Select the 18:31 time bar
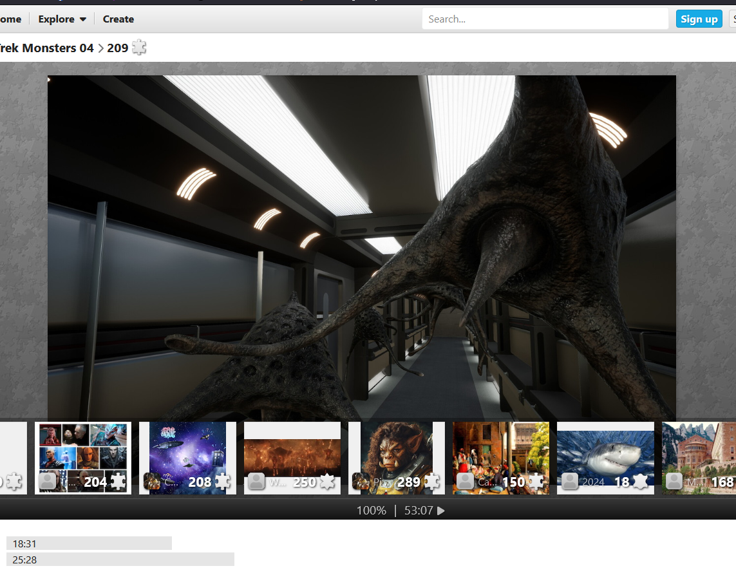The width and height of the screenshot is (736, 575). [90, 543]
